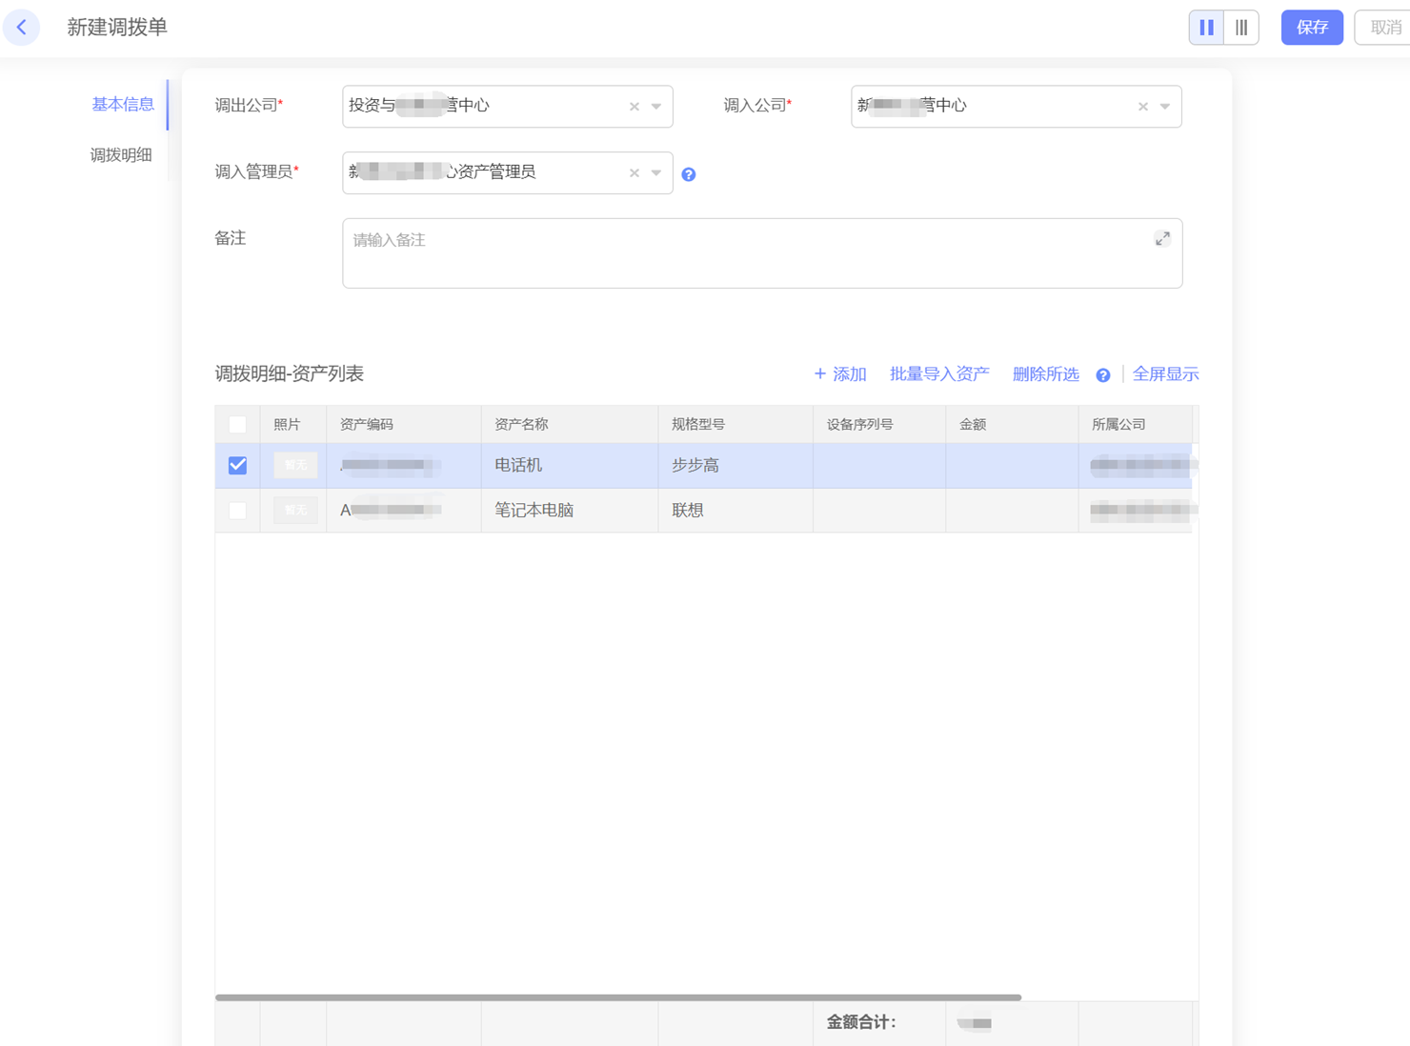Click the horizontal table scrollbar
The width and height of the screenshot is (1410, 1046).
coord(617,997)
